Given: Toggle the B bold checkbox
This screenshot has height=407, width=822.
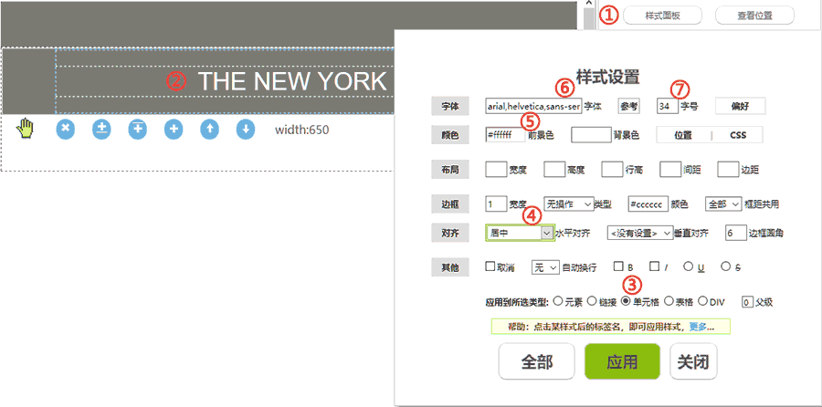Looking at the screenshot, I should click(x=618, y=266).
